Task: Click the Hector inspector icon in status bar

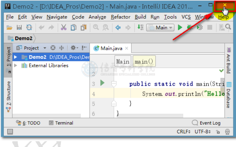Action: 227,132
